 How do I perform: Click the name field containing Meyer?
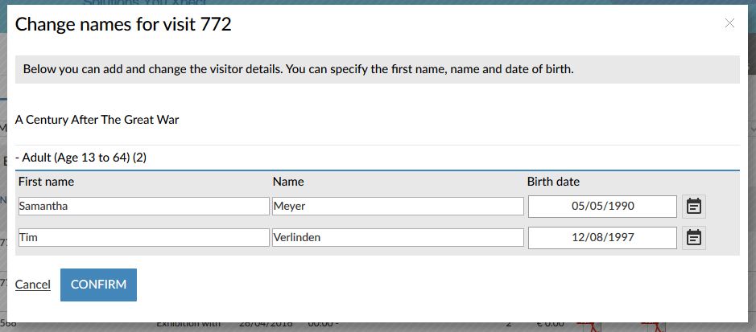398,207
